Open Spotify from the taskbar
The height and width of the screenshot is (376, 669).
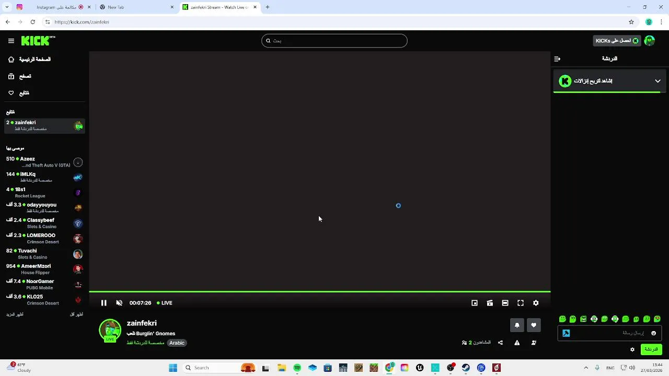(x=297, y=368)
